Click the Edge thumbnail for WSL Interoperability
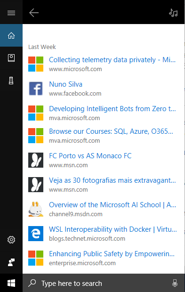This screenshot has height=292, width=185. [36, 234]
